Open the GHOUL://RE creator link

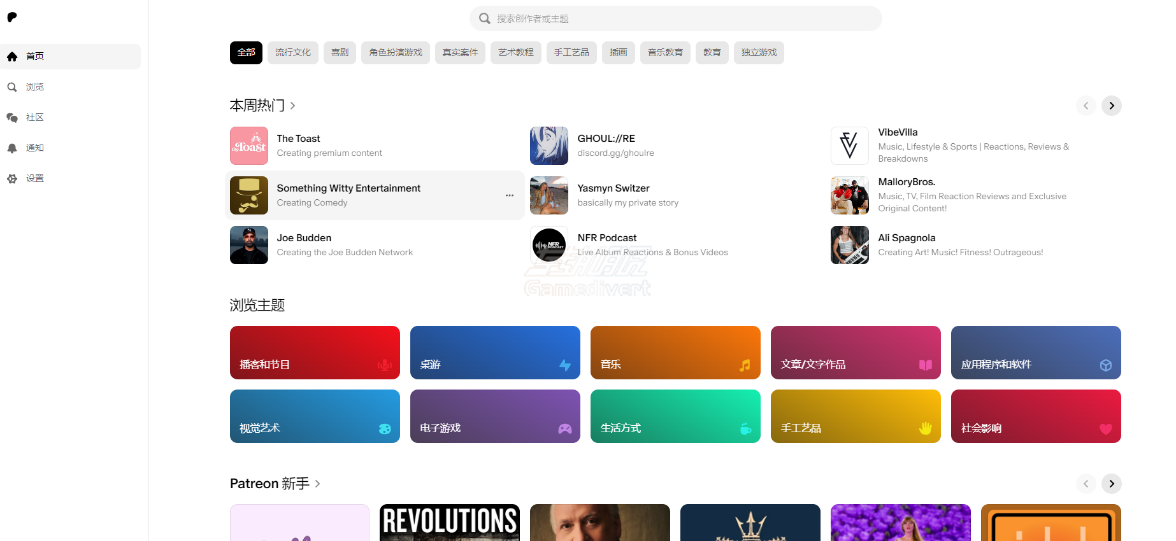click(606, 139)
